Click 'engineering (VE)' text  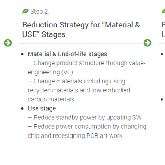50,72
